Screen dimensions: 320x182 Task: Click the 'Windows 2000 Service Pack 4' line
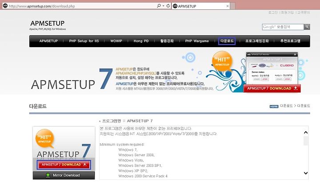click(x=143, y=176)
